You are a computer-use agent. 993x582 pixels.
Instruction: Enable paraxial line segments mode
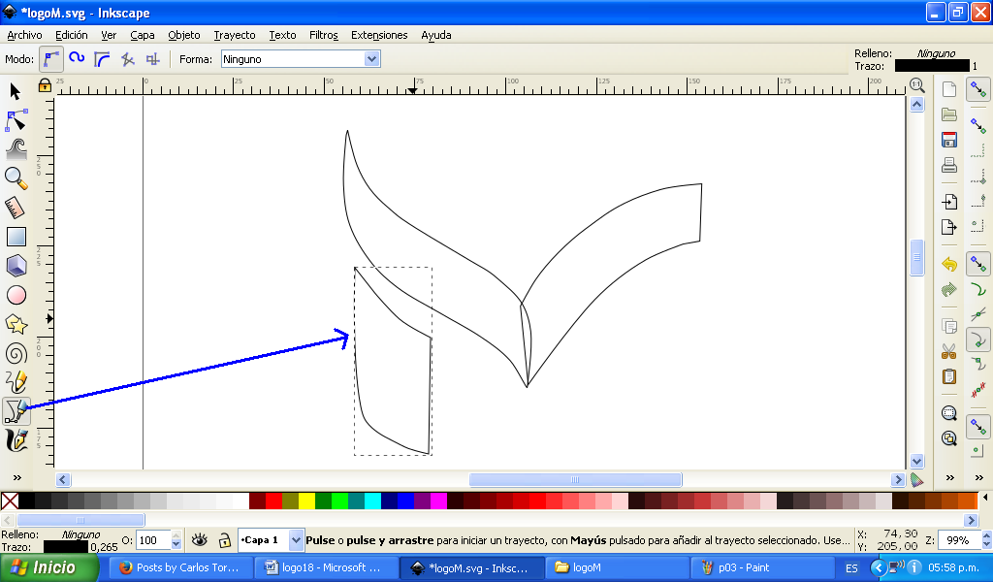click(152, 59)
